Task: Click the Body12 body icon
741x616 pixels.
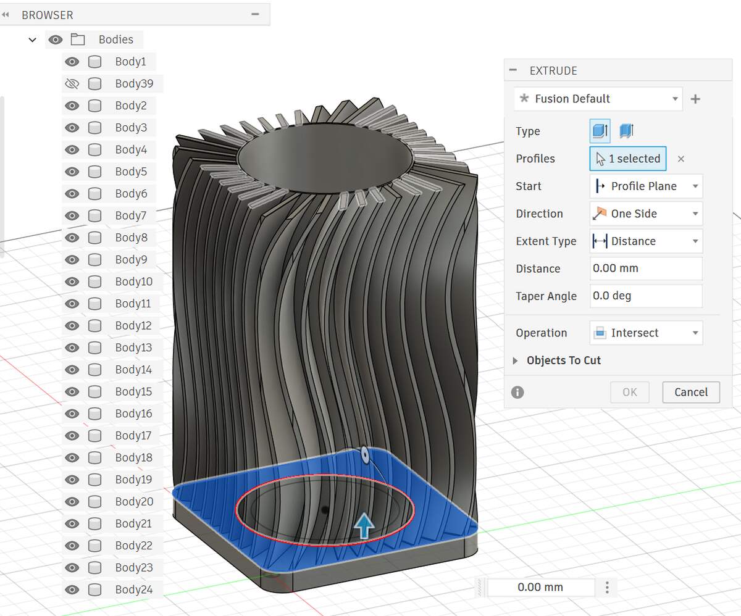Action: coord(94,325)
